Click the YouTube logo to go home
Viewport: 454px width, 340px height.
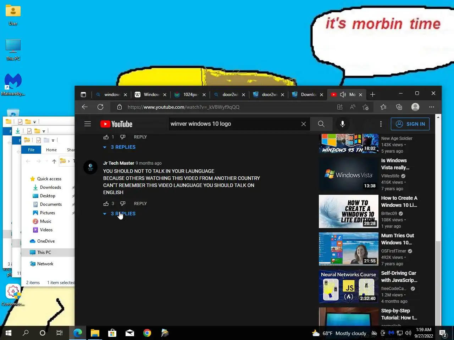[116, 124]
